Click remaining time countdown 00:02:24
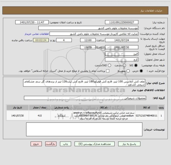This screenshot has width=171, height=165. pyautogui.click(x=41, y=40)
